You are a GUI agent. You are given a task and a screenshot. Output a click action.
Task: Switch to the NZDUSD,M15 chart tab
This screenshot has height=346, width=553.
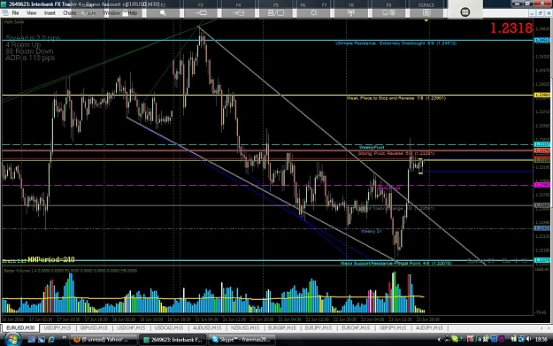[245, 328]
